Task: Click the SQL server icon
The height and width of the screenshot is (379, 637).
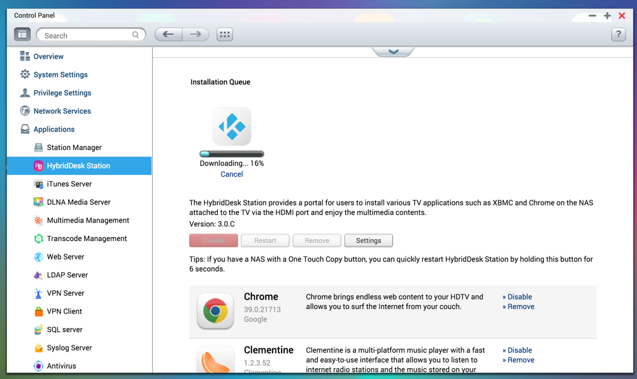Action: click(x=38, y=329)
